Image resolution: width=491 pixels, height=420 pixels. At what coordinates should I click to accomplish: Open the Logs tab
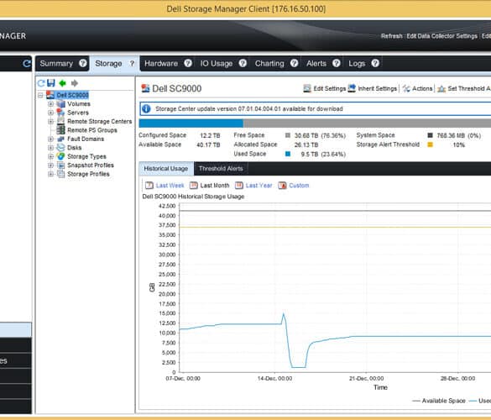coord(357,64)
